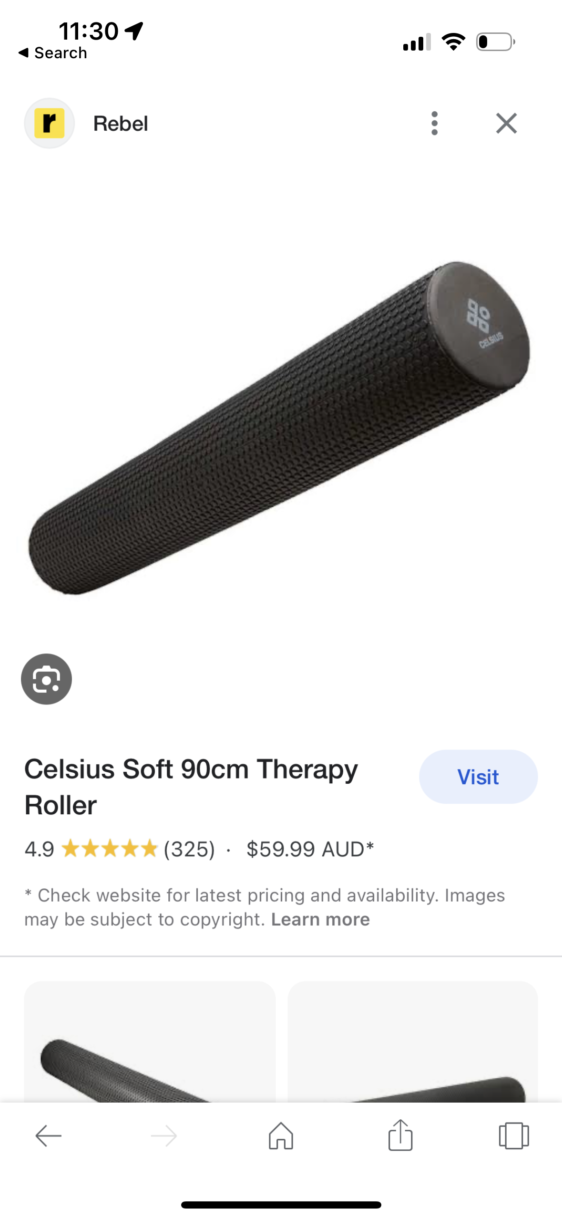The height and width of the screenshot is (1220, 562).
Task: Tap the yellow Rebel logo avatar
Action: pos(50,123)
